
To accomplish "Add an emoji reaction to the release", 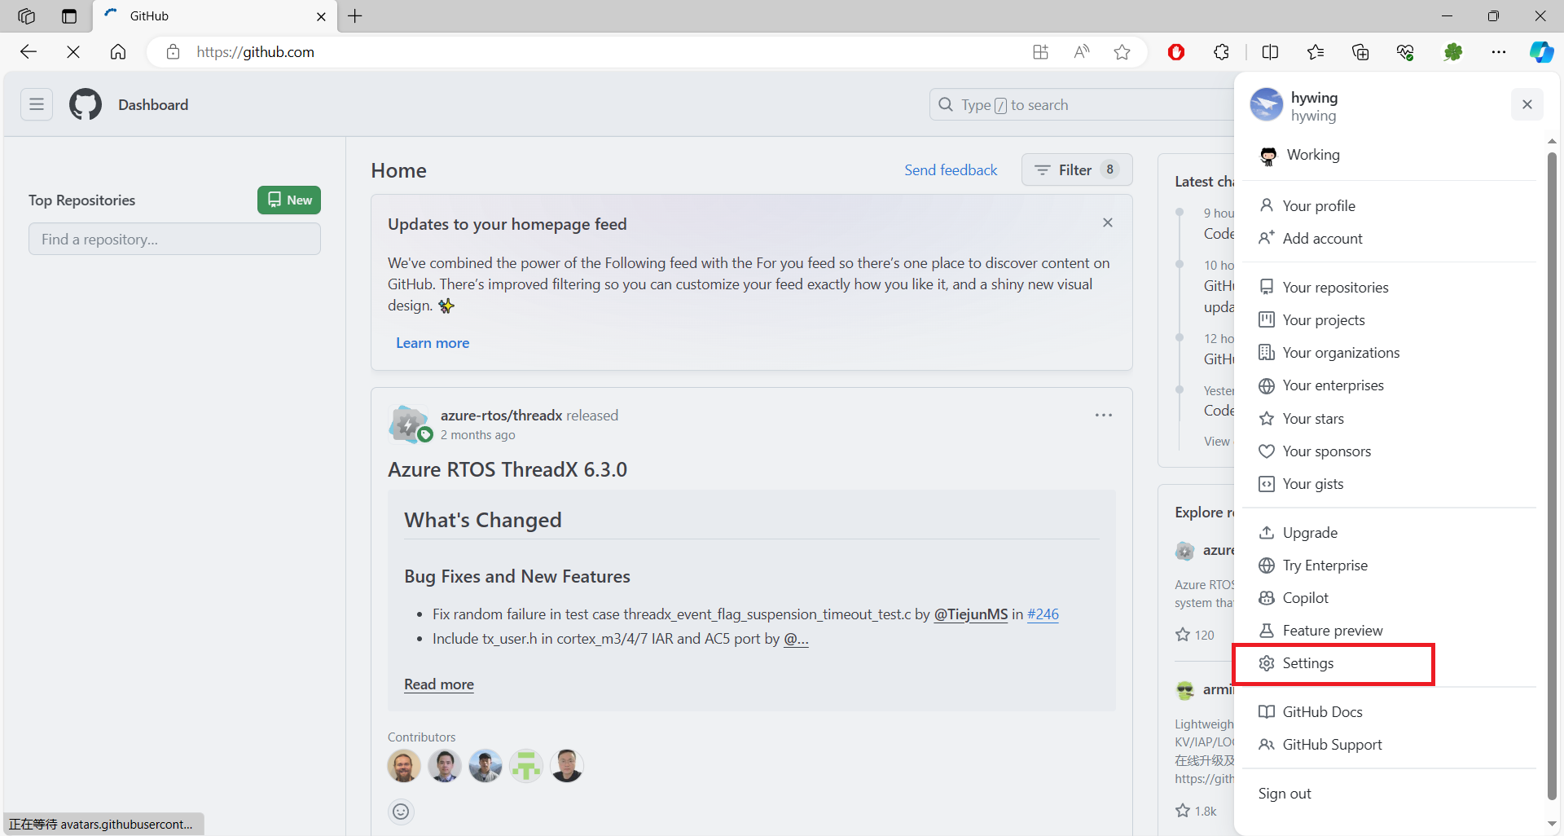I will 401,812.
